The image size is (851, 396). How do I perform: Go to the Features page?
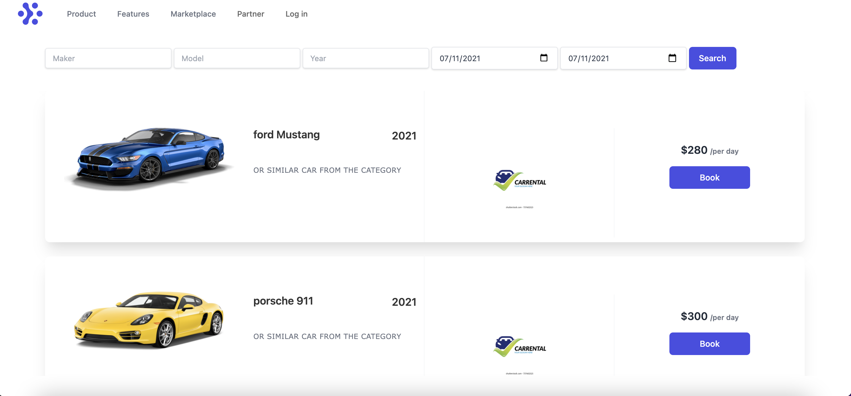133,14
